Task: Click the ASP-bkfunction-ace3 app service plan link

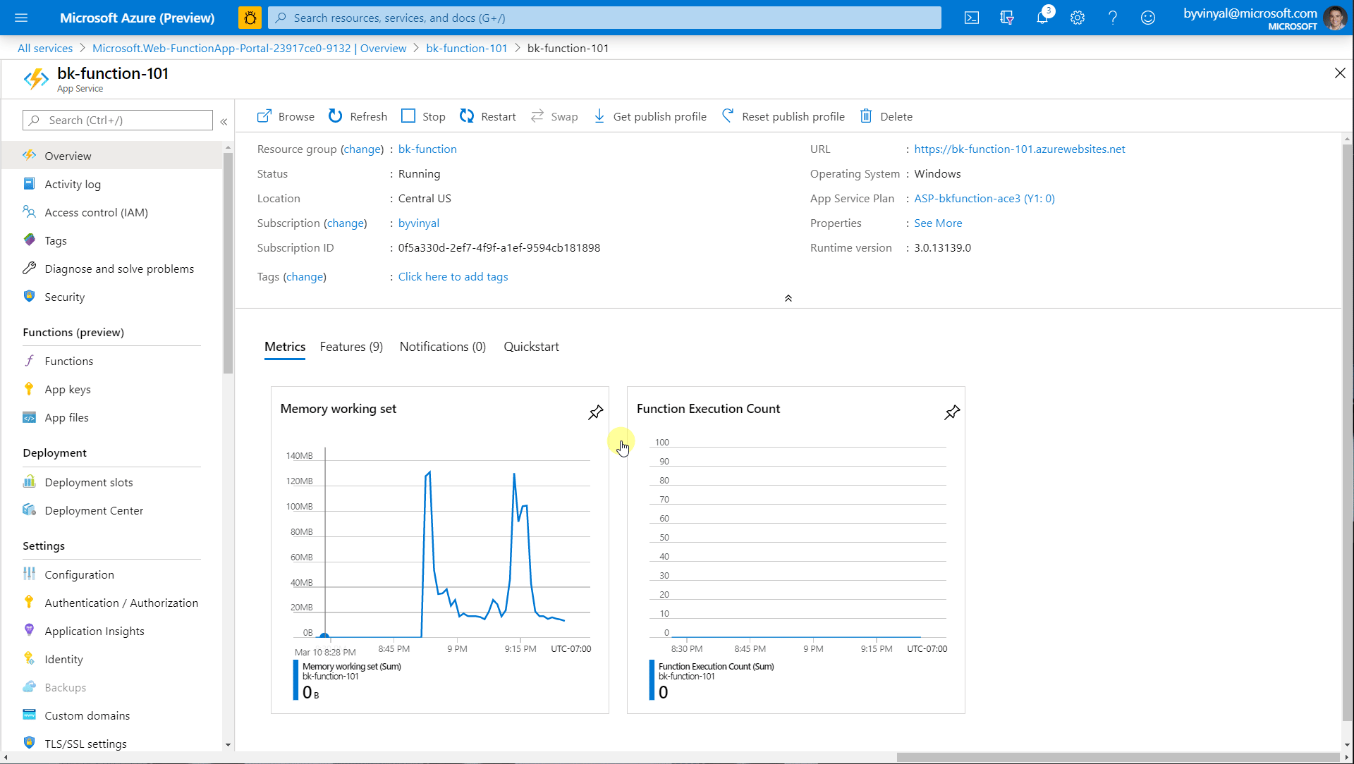Action: pyautogui.click(x=984, y=198)
